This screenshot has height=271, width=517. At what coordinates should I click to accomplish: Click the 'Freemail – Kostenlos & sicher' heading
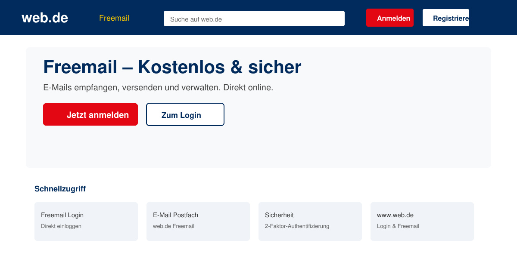[172, 67]
